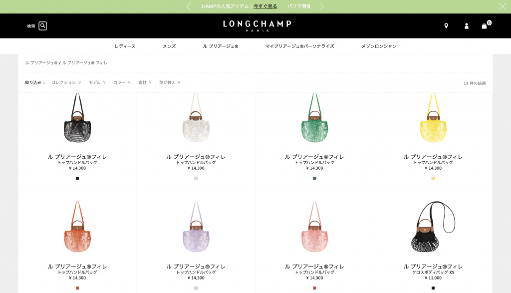
Task: Open the 並び替え sort dropdown
Action: 170,82
